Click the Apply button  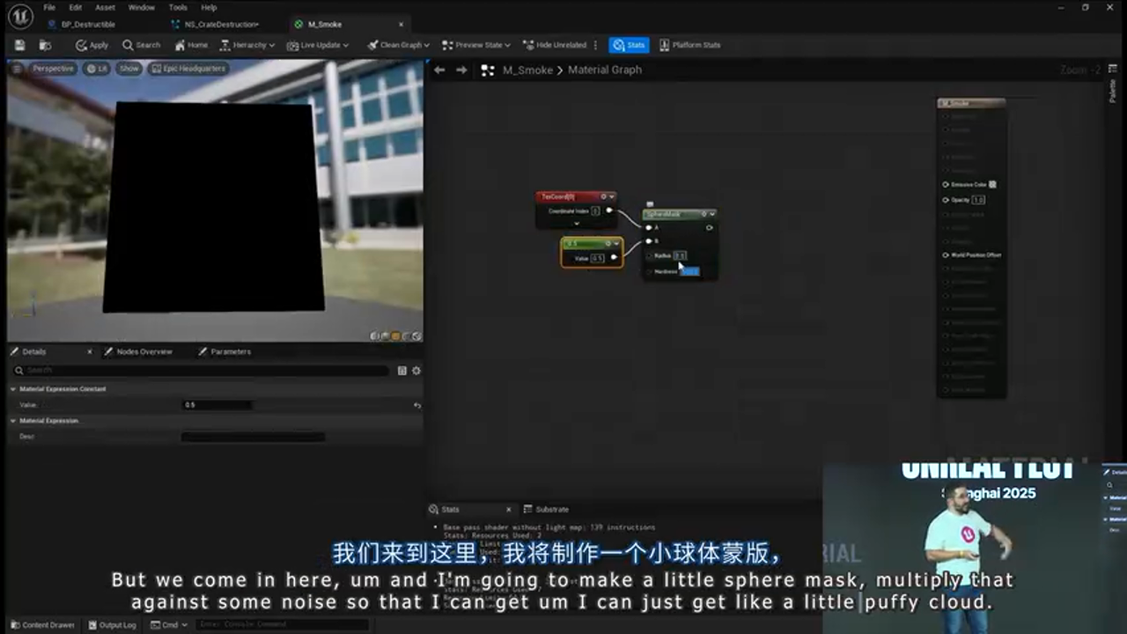90,45
